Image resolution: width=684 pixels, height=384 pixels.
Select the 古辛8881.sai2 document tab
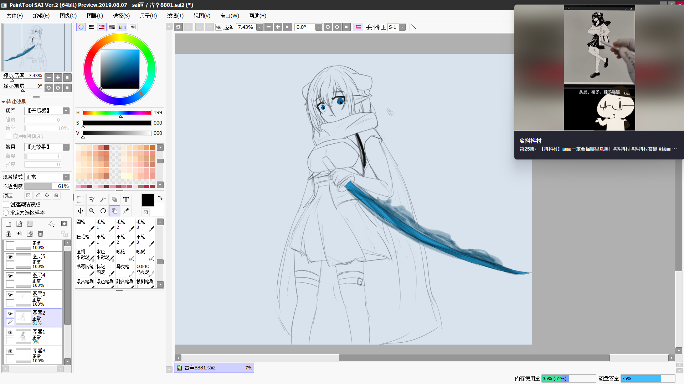click(x=214, y=368)
